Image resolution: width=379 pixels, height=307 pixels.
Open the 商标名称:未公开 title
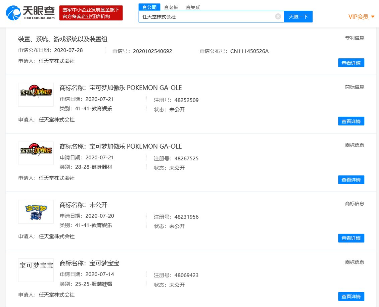pyautogui.click(x=83, y=205)
